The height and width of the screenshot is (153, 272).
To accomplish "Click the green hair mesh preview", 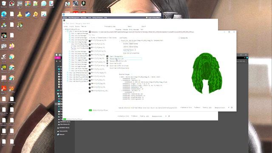I will (207, 73).
